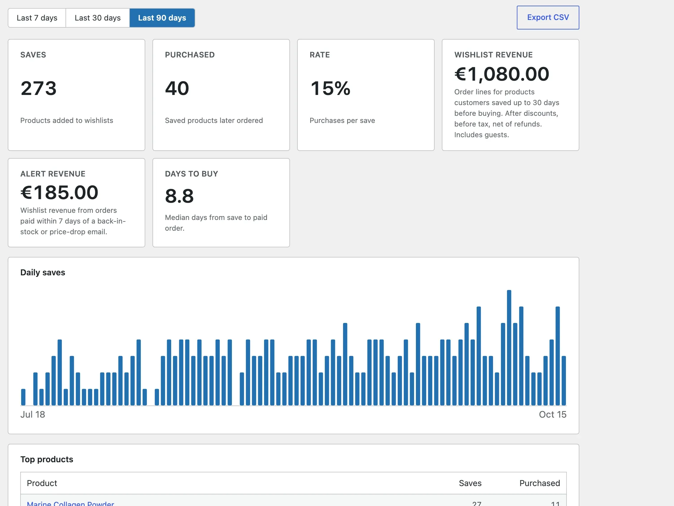
Task: Click the RATE card title
Action: coord(320,55)
